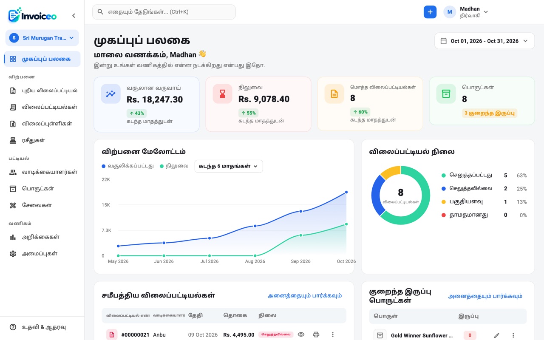The height and width of the screenshot is (340, 544).
Task: Open விலைப்புள்ளிகள் in the sidebar
Action: click(x=42, y=124)
